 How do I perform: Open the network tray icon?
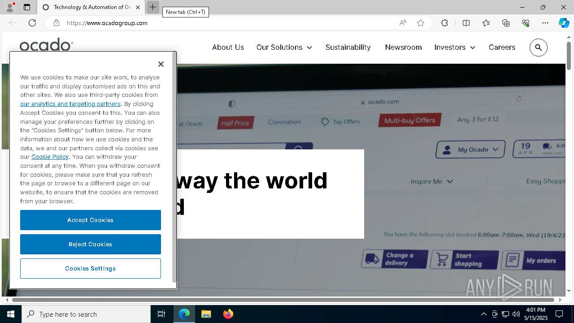(505, 314)
